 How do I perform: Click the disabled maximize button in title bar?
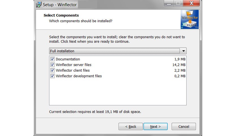(178, 3)
